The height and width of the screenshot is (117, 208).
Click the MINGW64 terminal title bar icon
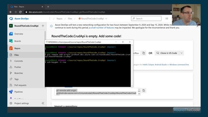click(47, 42)
